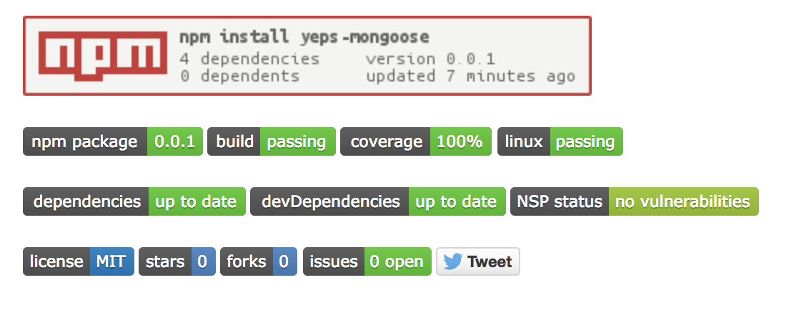Click the 'version 0.0.1' text

tap(430, 59)
